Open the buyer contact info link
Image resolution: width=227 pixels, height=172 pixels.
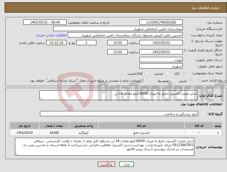point(51,35)
